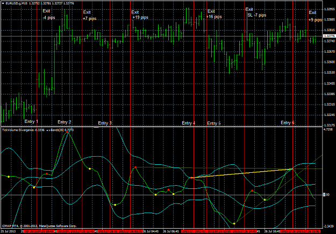Click the red 2013.07.26 14:45 time marker
The width and height of the screenshot is (336, 234).
(245, 231)
